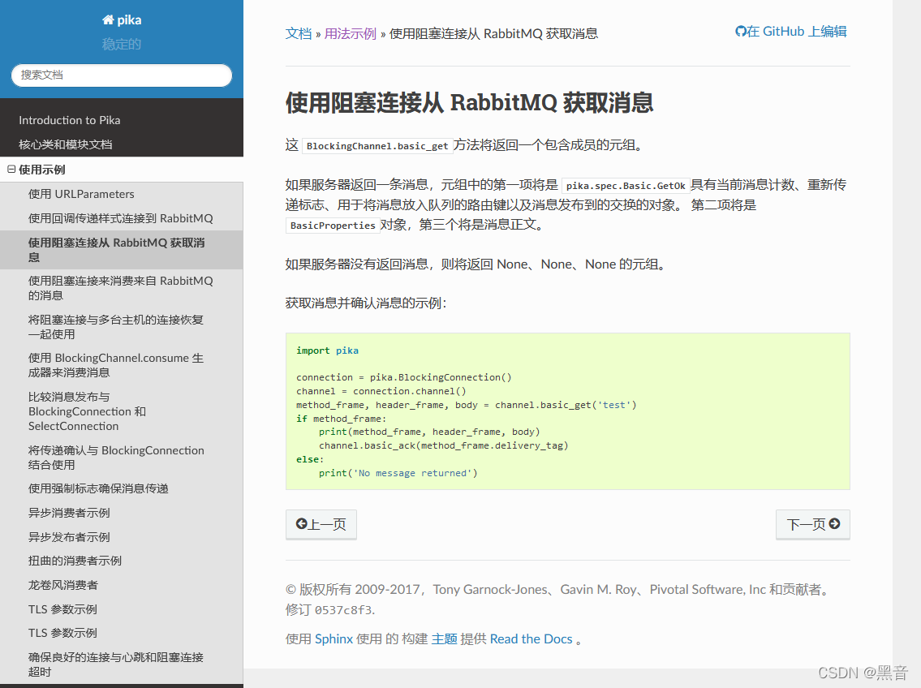Expand Introduction to Pika section
Viewport: 921px width, 688px height.
(71, 119)
